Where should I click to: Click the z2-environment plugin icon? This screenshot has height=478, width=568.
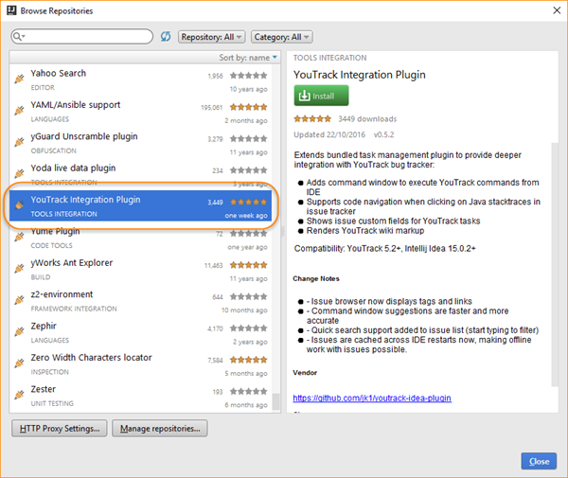tap(19, 299)
